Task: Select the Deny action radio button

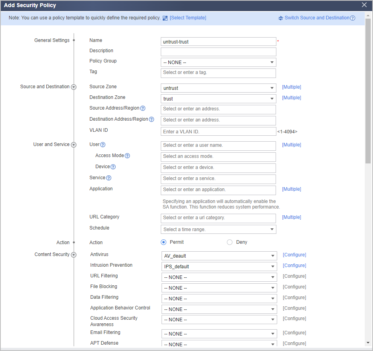Action: coord(230,242)
